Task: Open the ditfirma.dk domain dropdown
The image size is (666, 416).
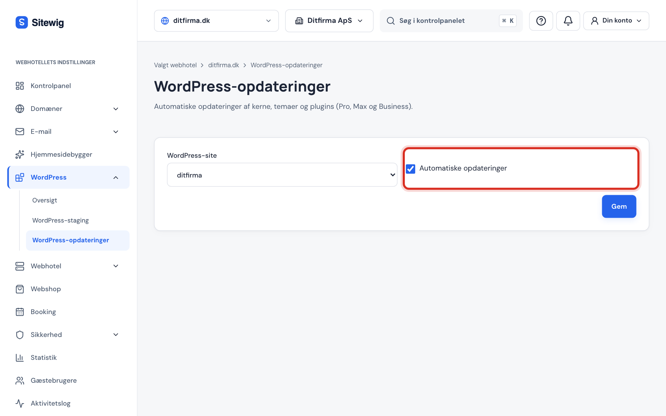Action: 216,21
